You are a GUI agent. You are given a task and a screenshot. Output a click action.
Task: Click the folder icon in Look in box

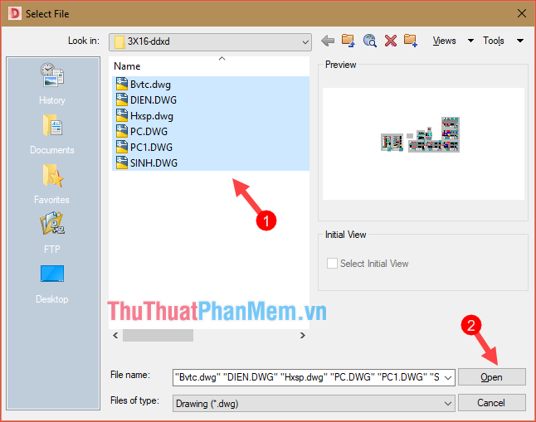(119, 42)
